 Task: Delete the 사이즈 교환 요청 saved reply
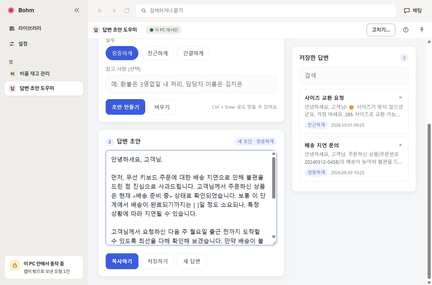click(x=400, y=98)
